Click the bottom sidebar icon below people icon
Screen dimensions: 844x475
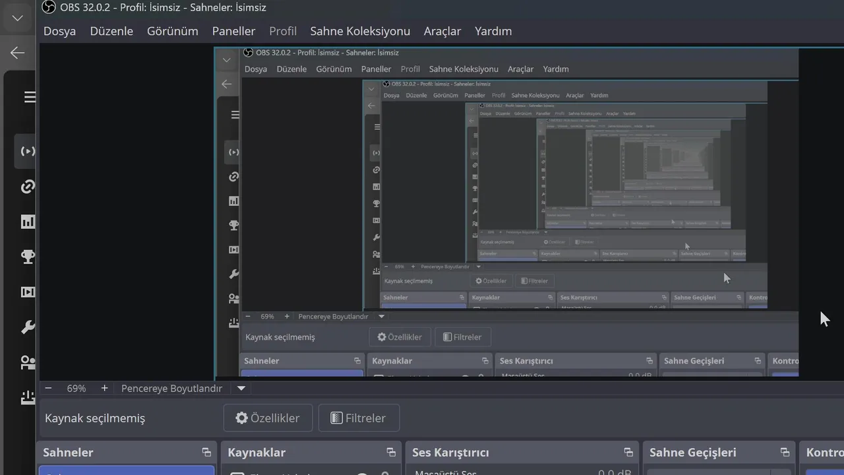click(28, 397)
